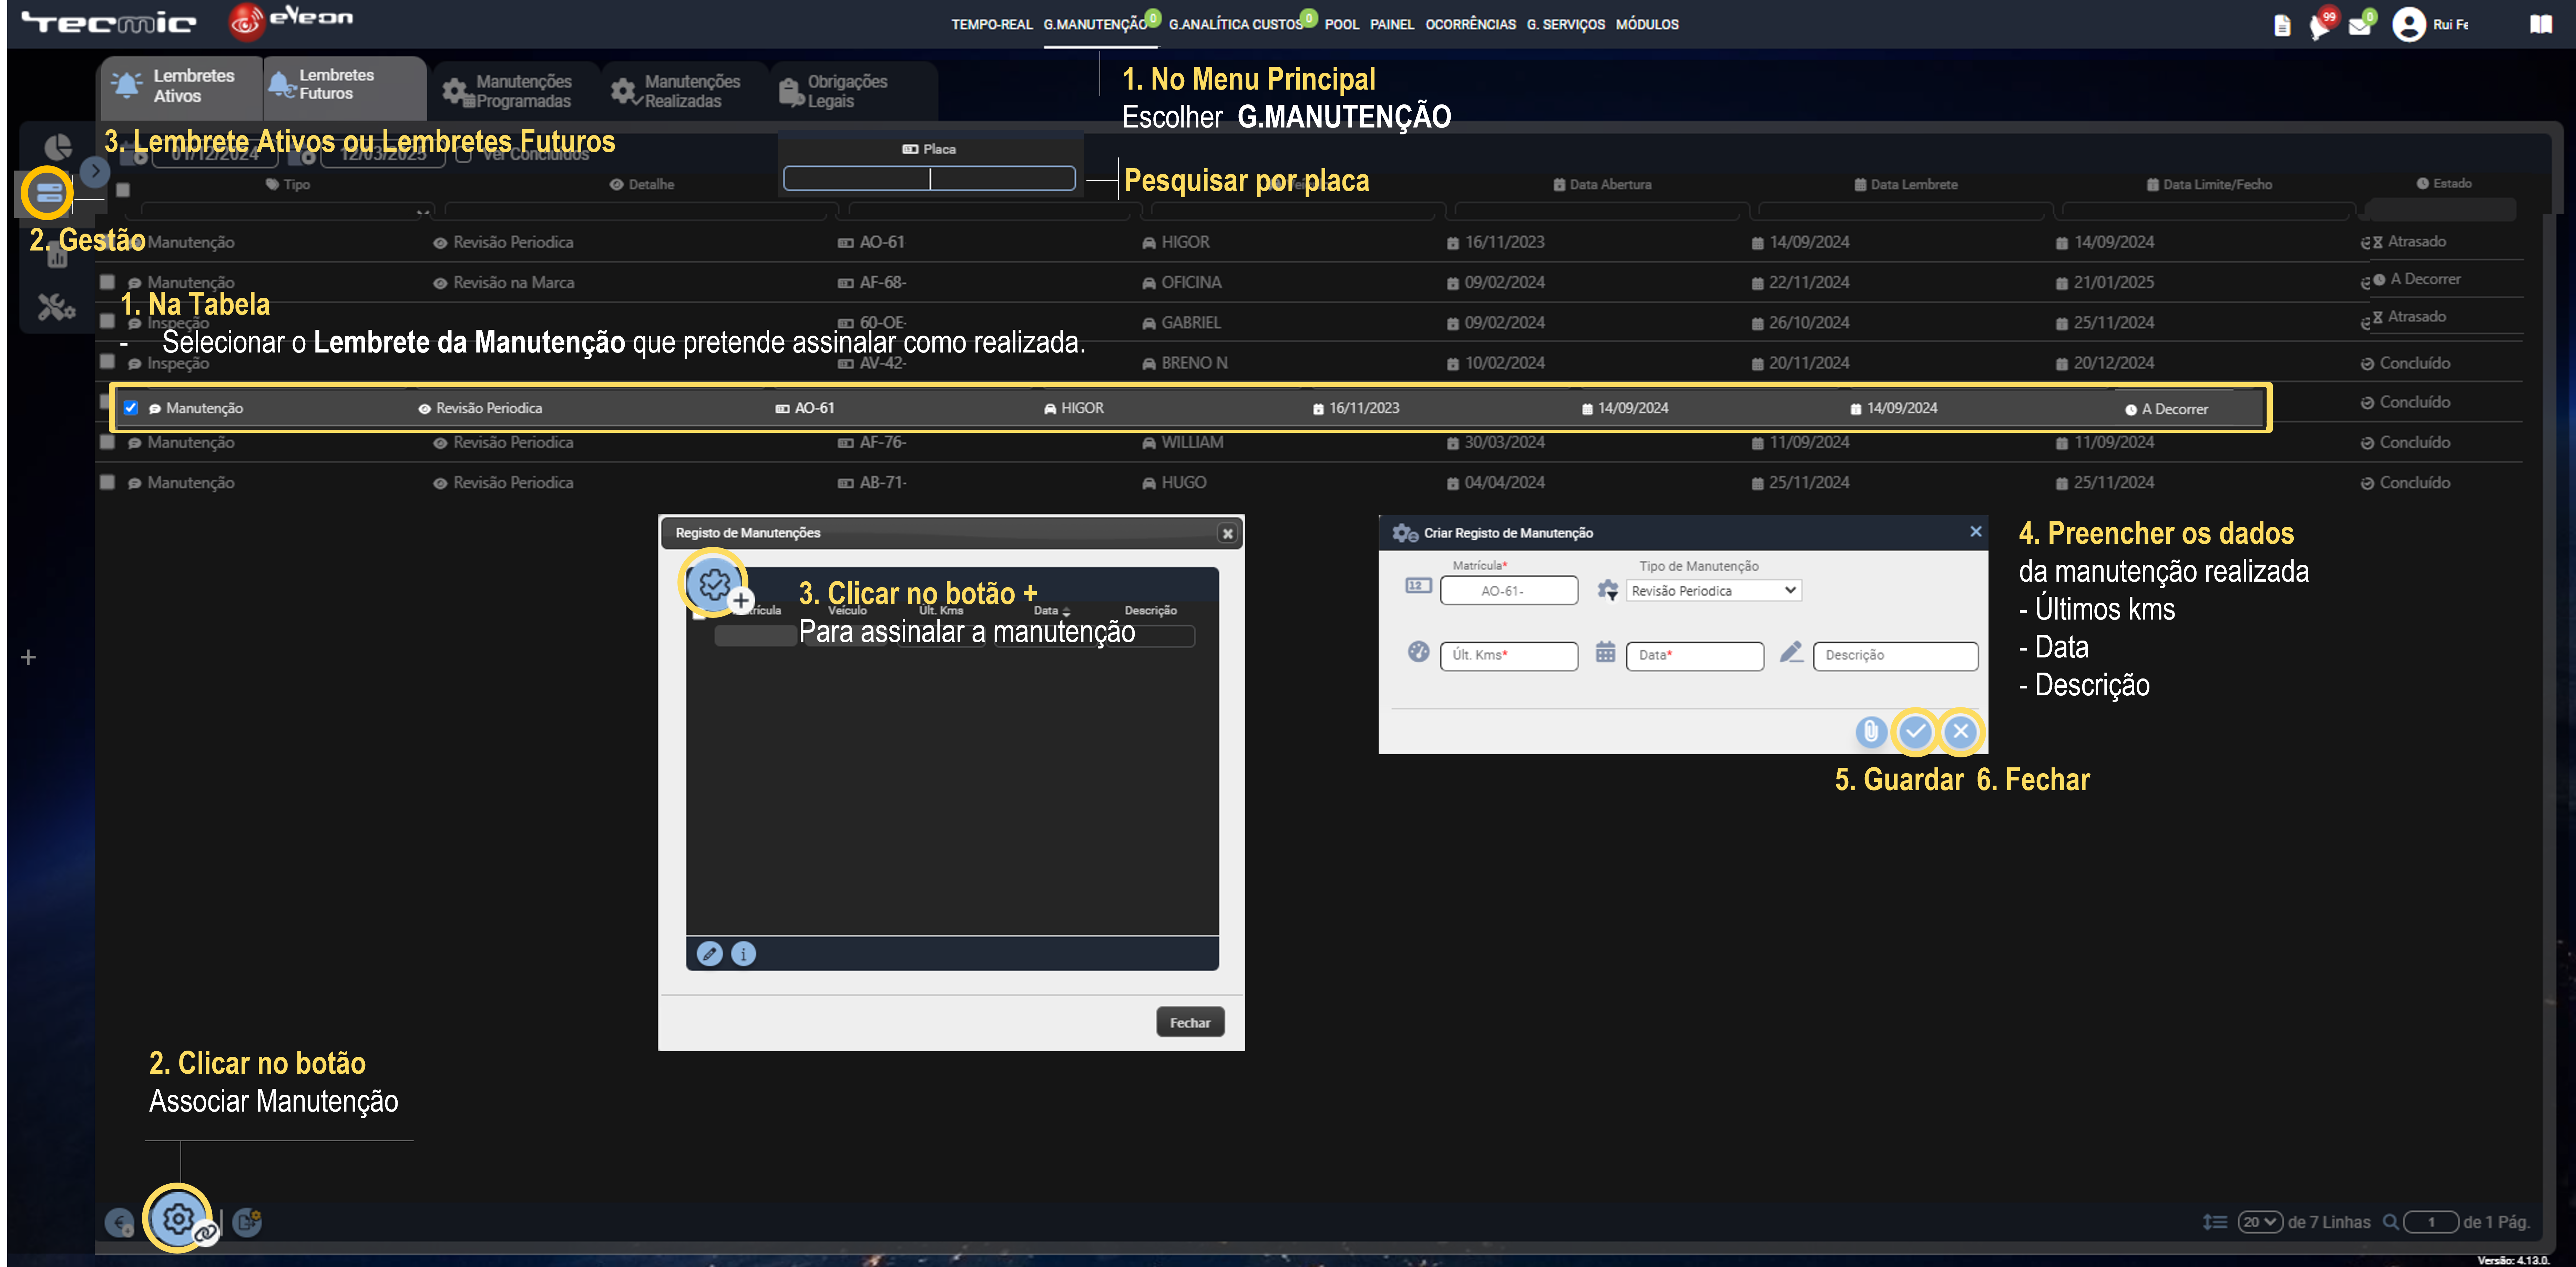Check the AB-71 HUGO row checkbox
Image resolution: width=2576 pixels, height=1267 pixels.
pyautogui.click(x=107, y=482)
